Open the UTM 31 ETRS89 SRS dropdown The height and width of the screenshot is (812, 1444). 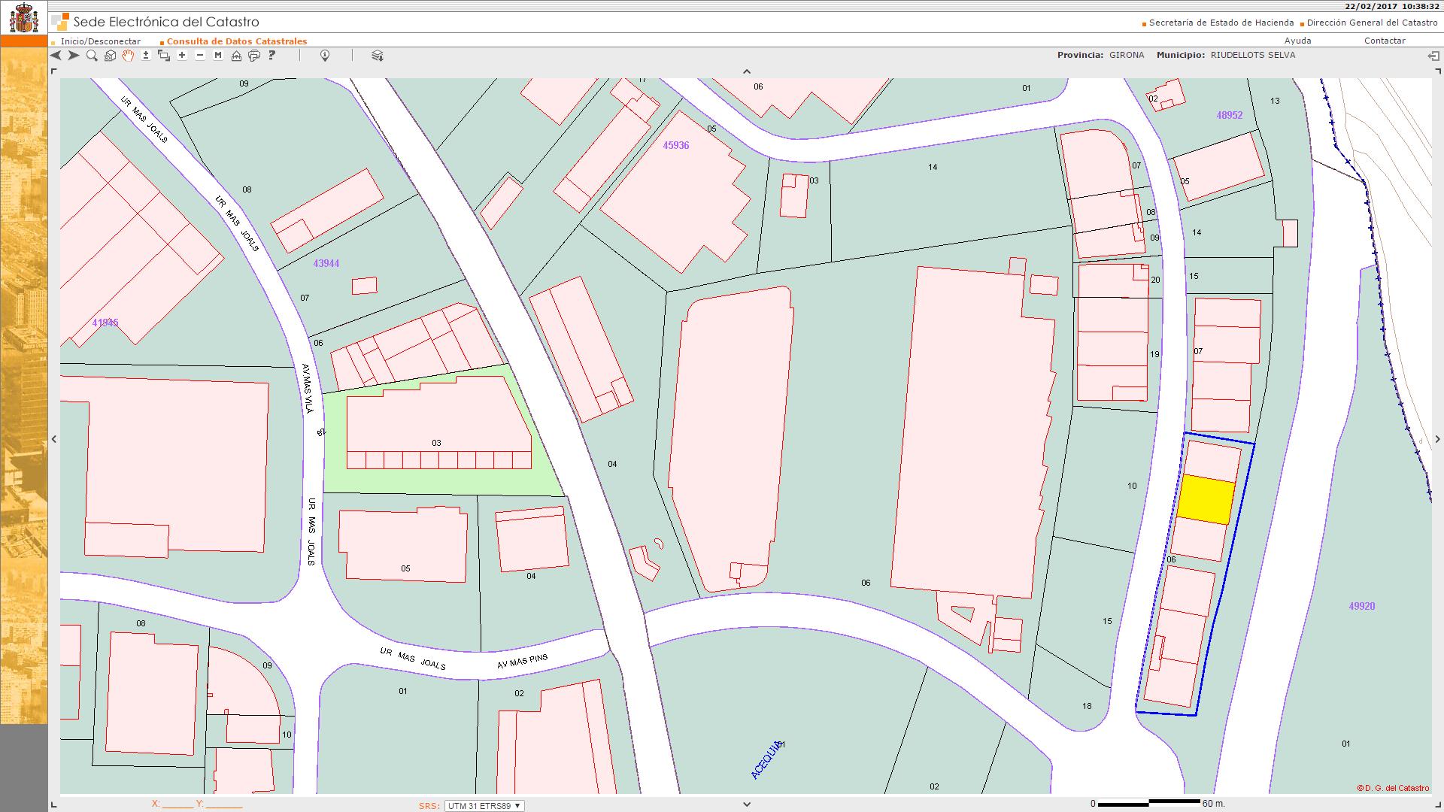[x=484, y=805]
